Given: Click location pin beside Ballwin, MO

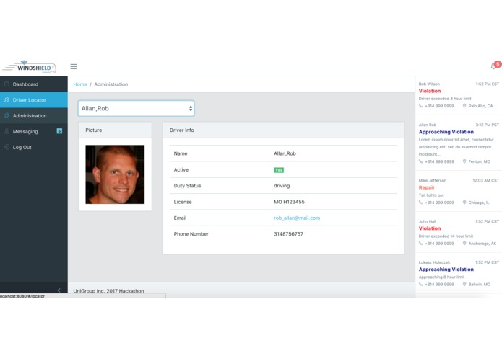Looking at the screenshot, I should point(464,284).
